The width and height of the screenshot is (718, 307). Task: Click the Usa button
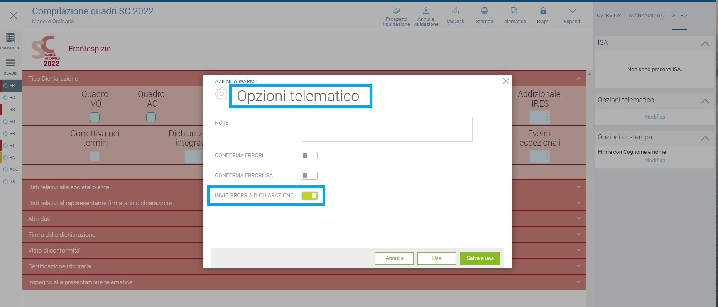437,258
